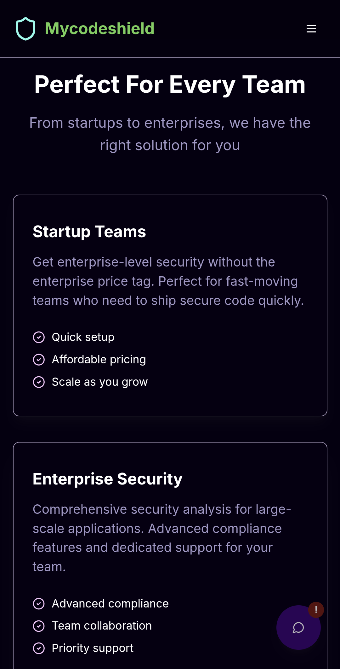The height and width of the screenshot is (669, 340).
Task: Click the checkmark icon beside Affordable pricing
Action: (39, 360)
